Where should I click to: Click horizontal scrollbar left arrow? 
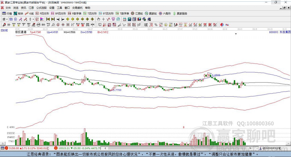[x=105, y=148]
